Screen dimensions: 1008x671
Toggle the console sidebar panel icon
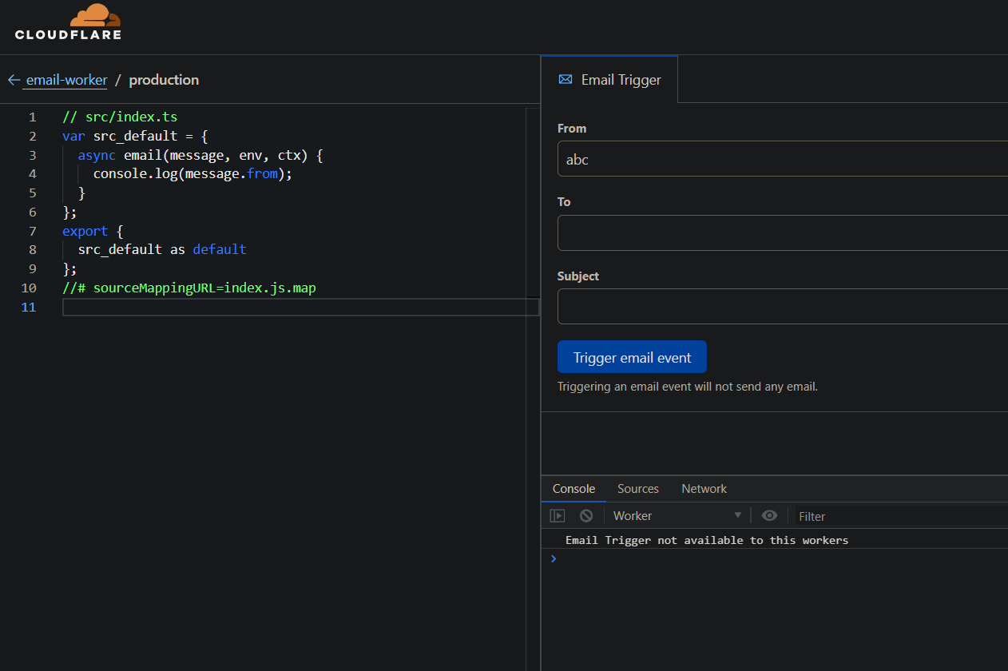[558, 516]
